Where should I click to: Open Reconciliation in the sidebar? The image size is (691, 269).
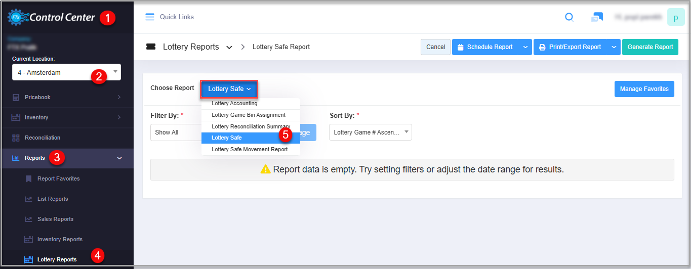pyautogui.click(x=42, y=138)
